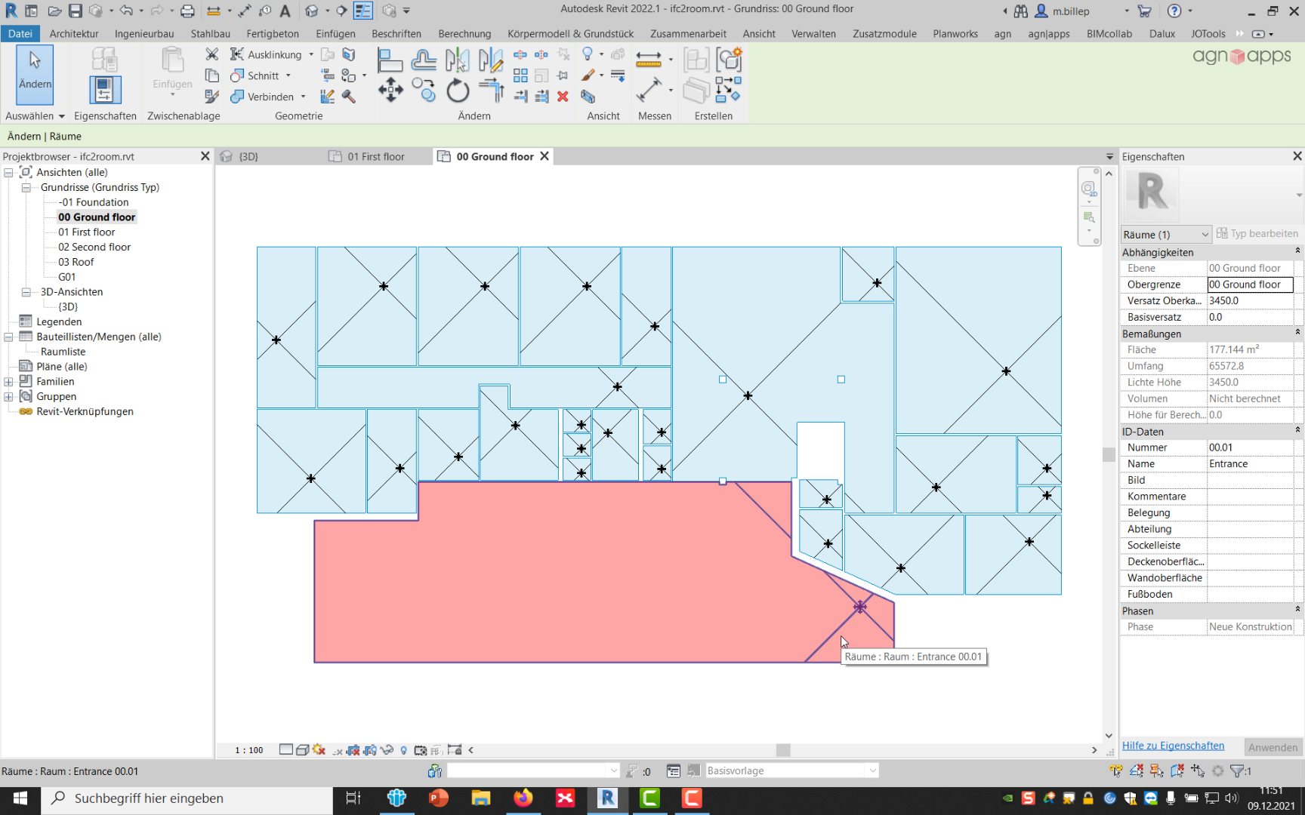This screenshot has width=1305, height=815.
Task: Toggle Reveal Hidden Elements lightbulb in view bar
Action: (x=404, y=750)
